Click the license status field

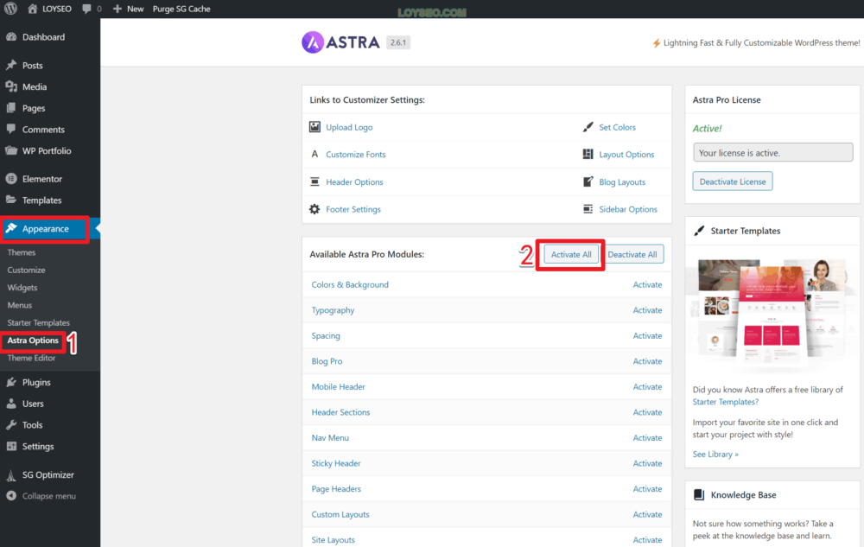point(772,153)
